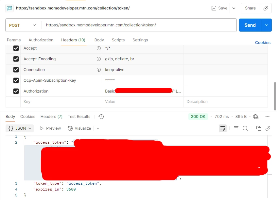Show info for Accept-Encoding header
Viewport: 278px width, 200px height.
click(x=98, y=59)
